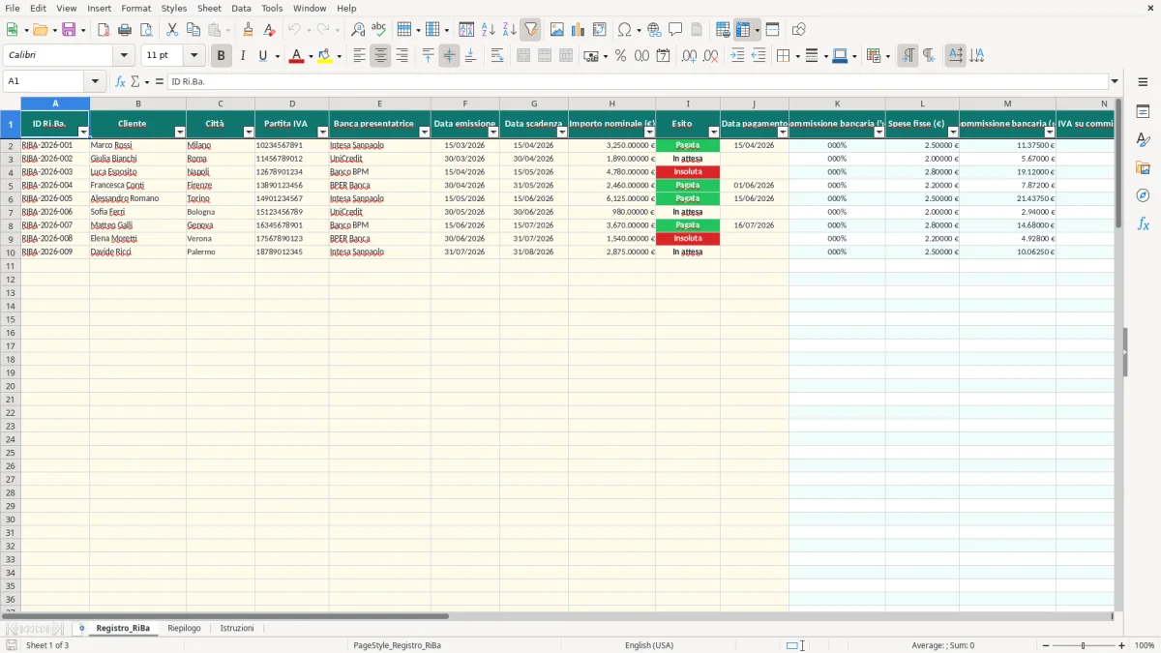
Task: Toggle Center Horizontally alignment
Action: click(380, 56)
